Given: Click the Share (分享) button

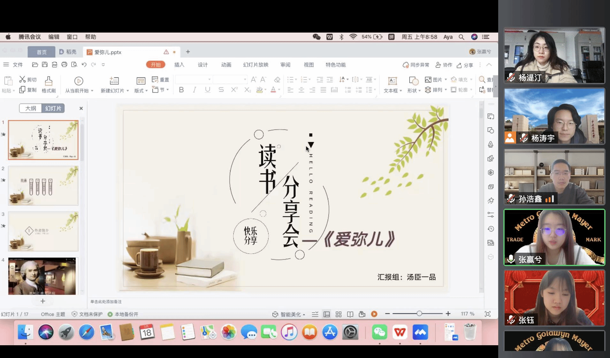Looking at the screenshot, I should [465, 65].
